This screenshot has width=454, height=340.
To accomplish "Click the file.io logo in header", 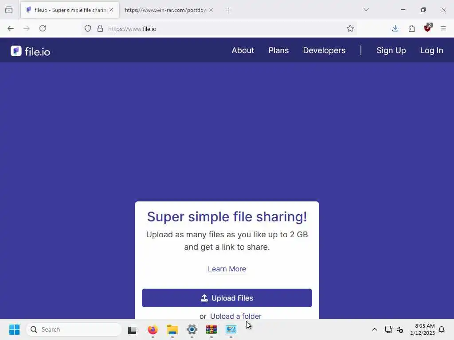I will click(31, 51).
